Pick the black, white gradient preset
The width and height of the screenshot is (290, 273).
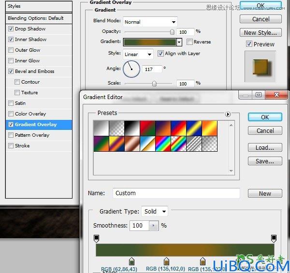pyautogui.click(x=132, y=128)
